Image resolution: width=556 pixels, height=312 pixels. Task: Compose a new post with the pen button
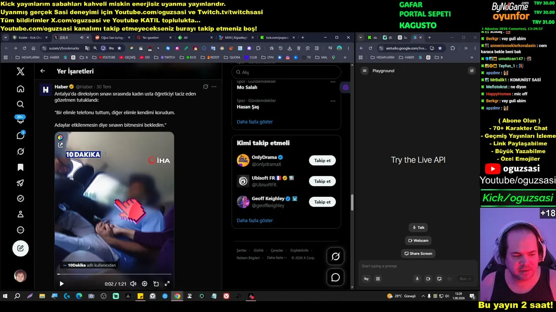20,248
